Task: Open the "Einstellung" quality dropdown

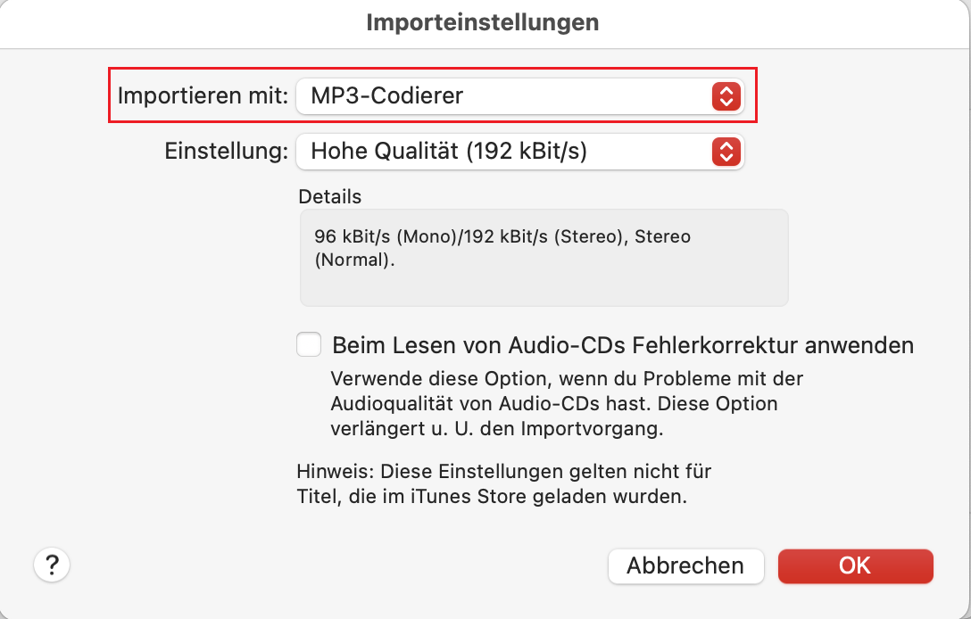Action: pos(518,152)
